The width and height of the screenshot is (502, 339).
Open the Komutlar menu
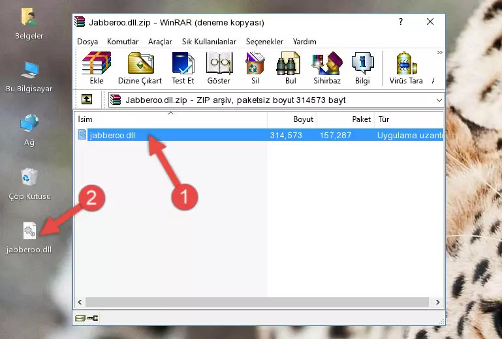[123, 42]
